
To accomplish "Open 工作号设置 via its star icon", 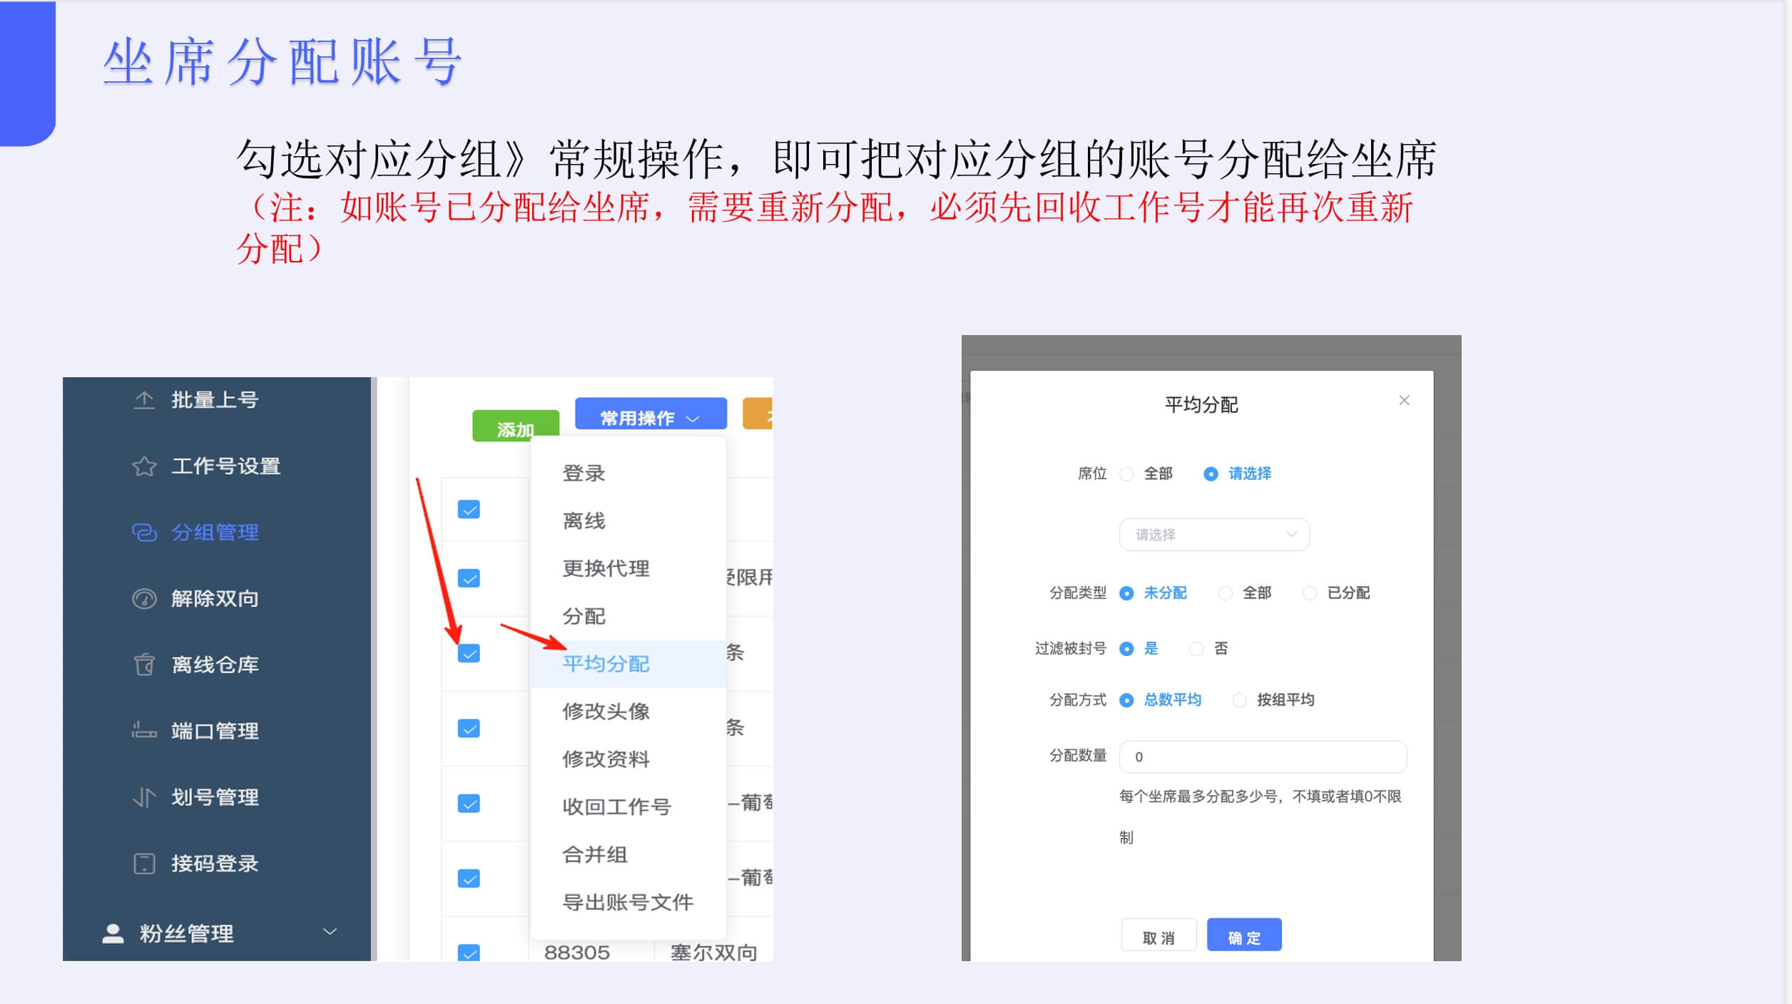I will pyautogui.click(x=143, y=466).
